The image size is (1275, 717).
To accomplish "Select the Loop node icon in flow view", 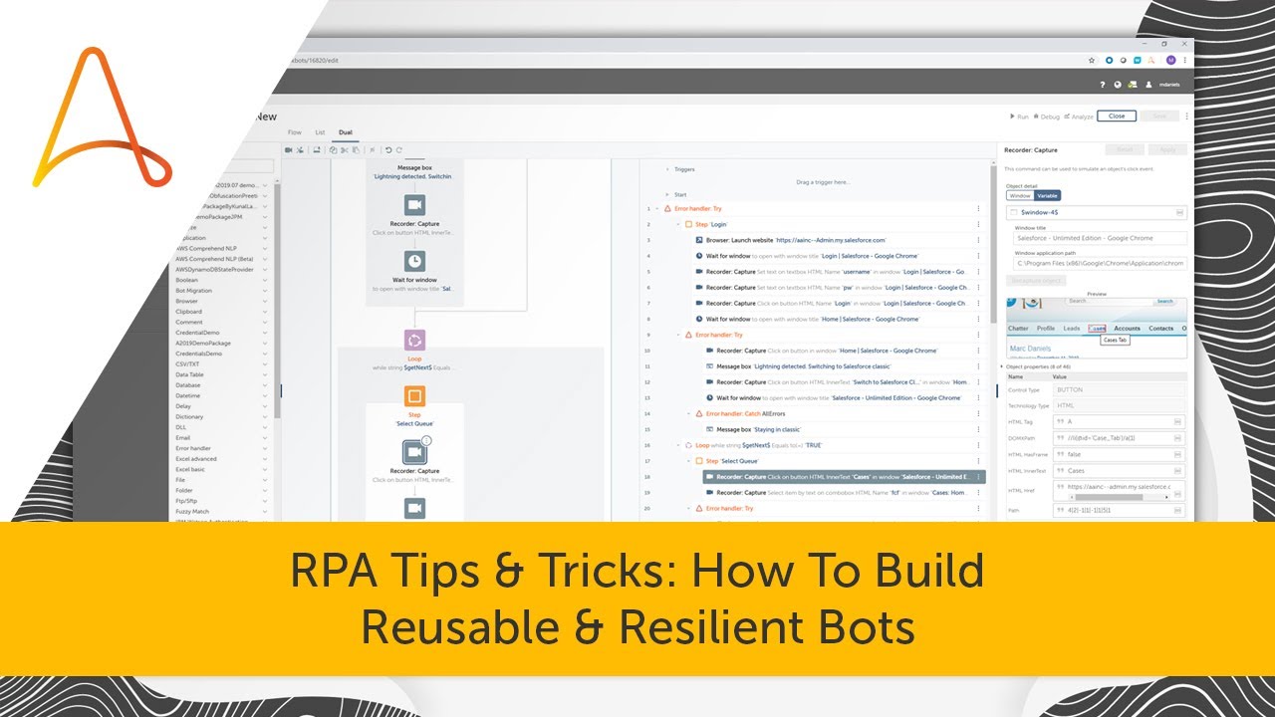I will tap(414, 340).
